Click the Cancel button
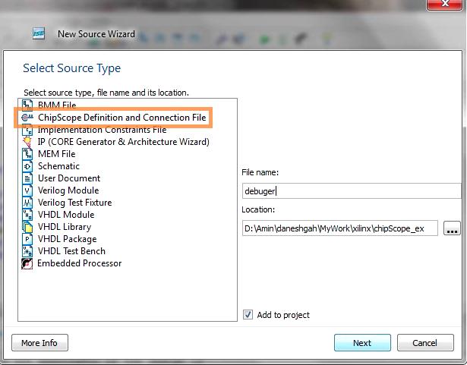This screenshot has height=365, width=467. coord(425,343)
